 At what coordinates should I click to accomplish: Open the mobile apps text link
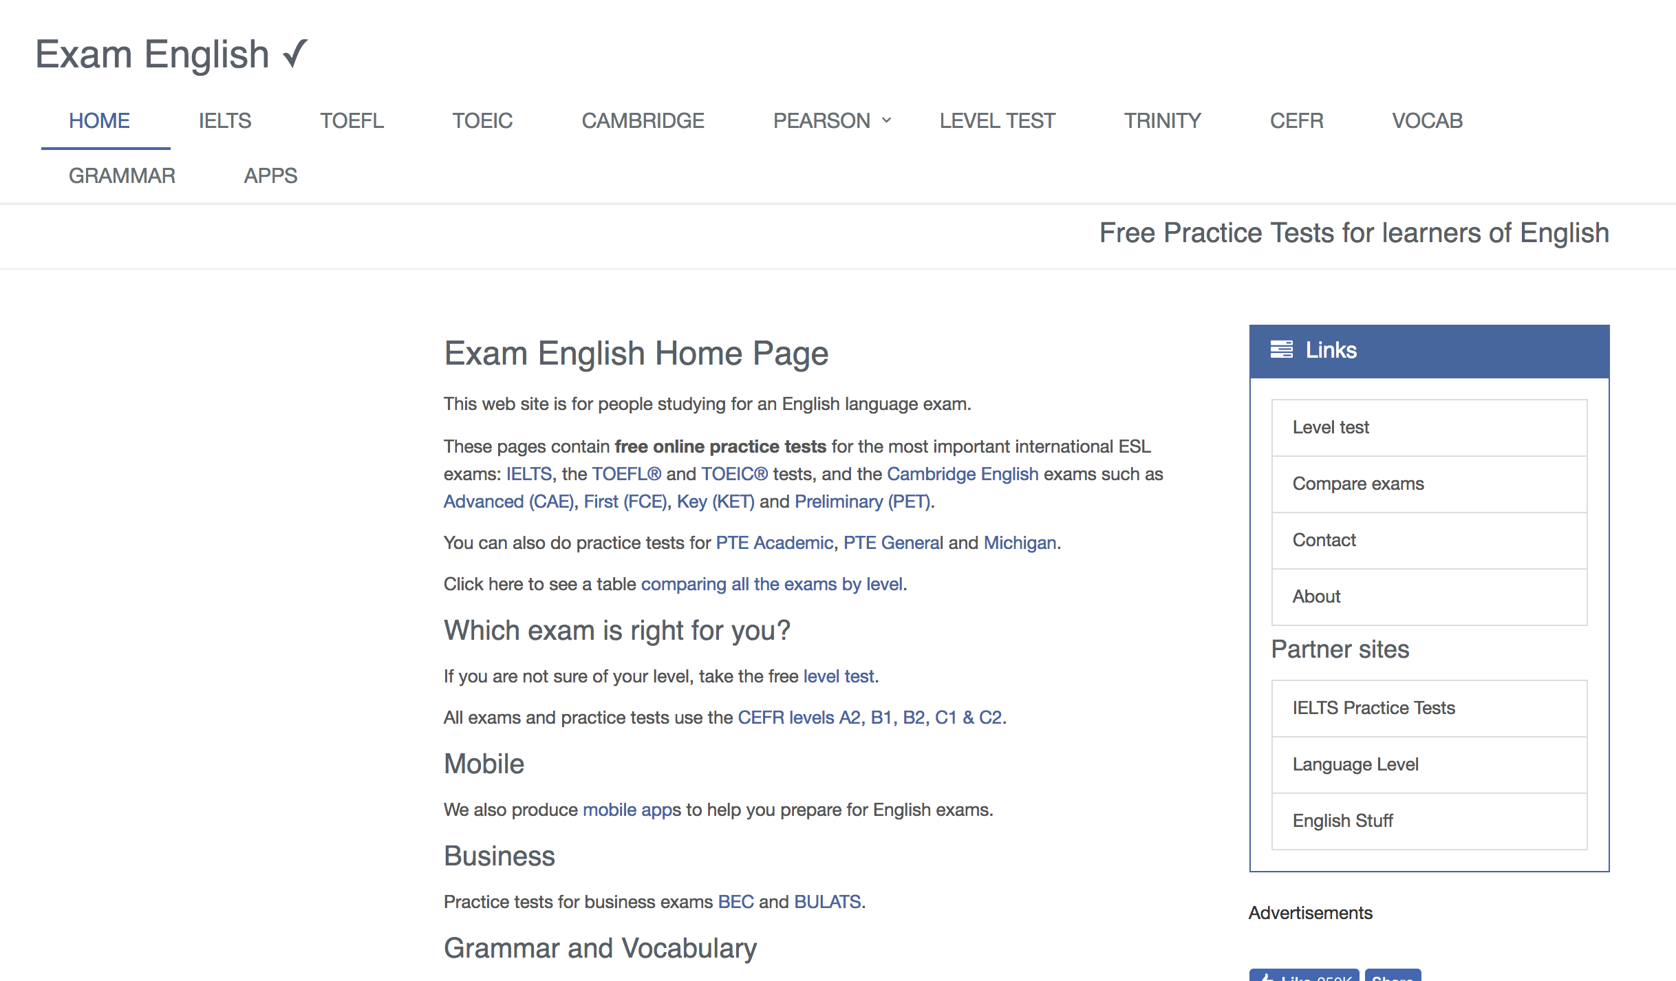(631, 810)
